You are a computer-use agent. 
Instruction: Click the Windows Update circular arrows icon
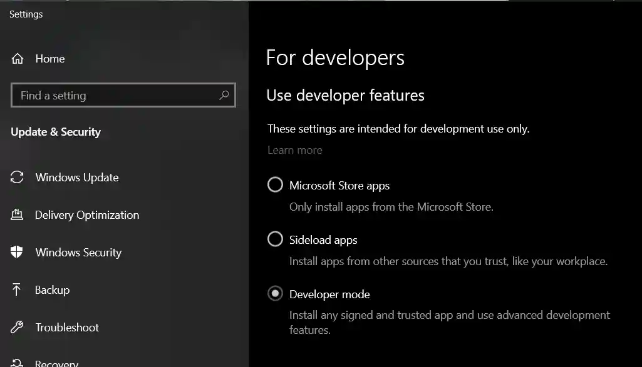[16, 178]
